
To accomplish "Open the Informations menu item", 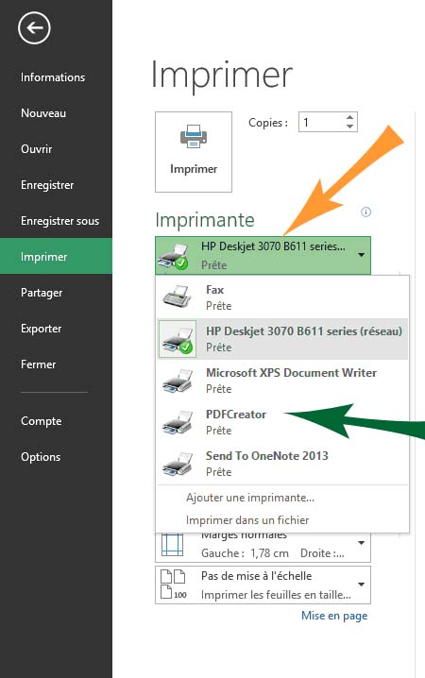I will (53, 77).
